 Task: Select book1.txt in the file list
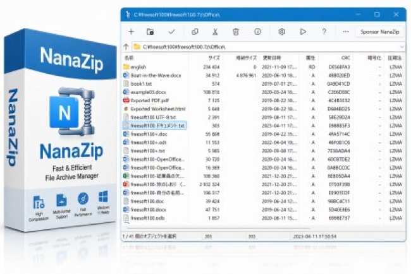click(141, 84)
